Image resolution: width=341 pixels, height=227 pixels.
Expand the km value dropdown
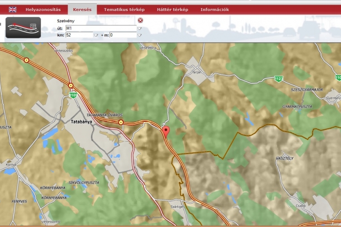point(95,35)
